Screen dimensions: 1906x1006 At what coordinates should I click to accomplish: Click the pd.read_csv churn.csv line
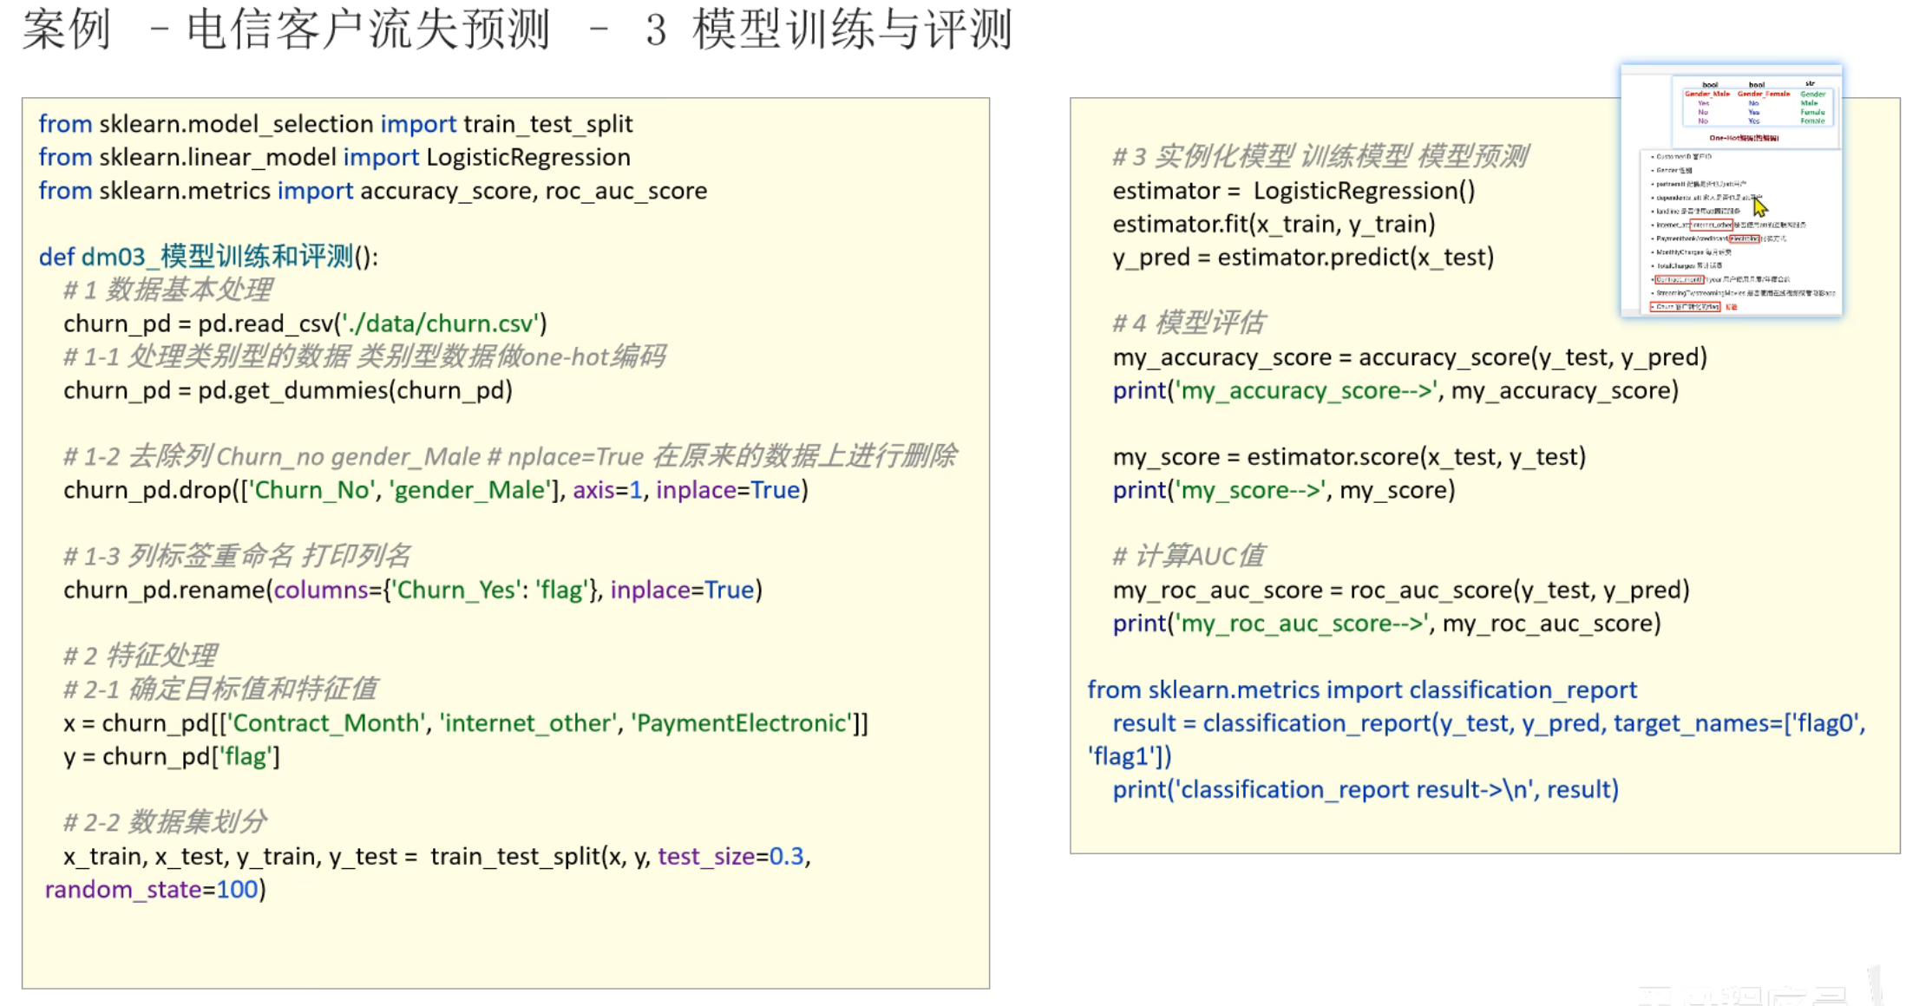(x=305, y=323)
